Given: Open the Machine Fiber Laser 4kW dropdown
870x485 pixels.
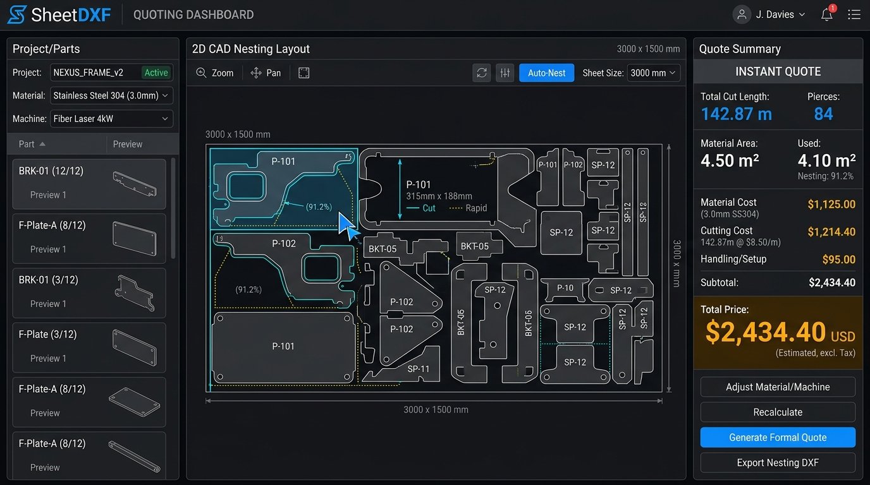Looking at the screenshot, I should pyautogui.click(x=111, y=118).
